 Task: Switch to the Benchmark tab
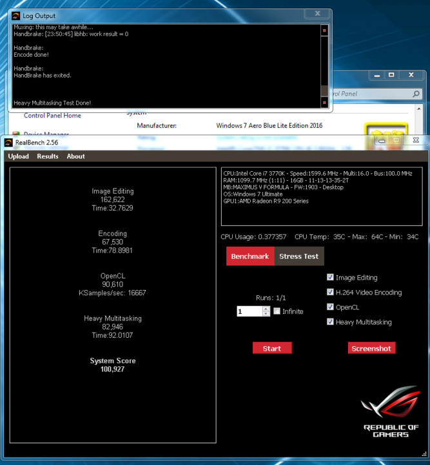coord(250,256)
